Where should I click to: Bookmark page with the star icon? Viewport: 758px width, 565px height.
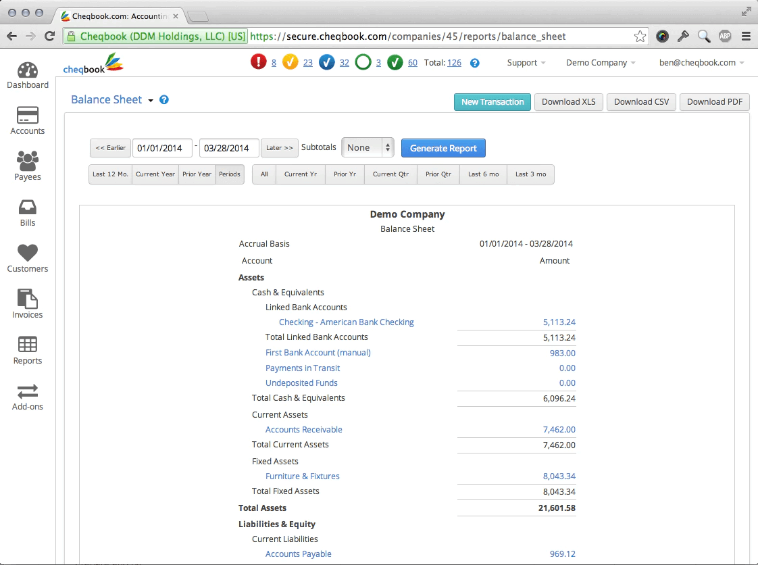640,36
